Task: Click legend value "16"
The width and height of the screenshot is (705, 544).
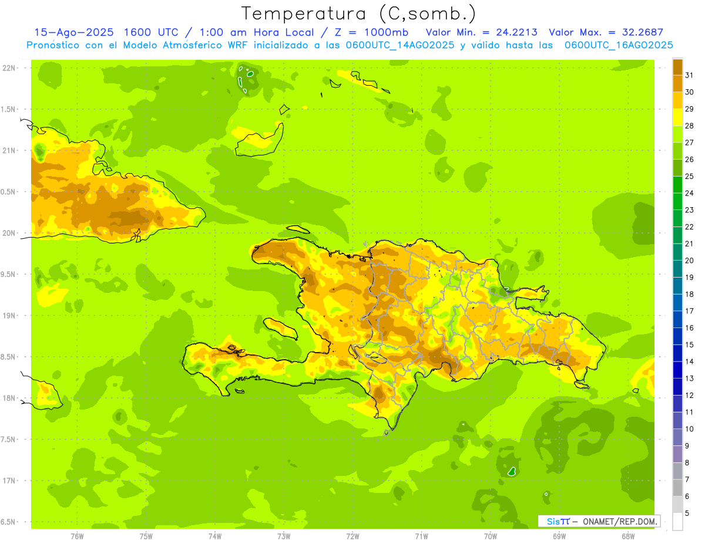Action: coord(689,328)
